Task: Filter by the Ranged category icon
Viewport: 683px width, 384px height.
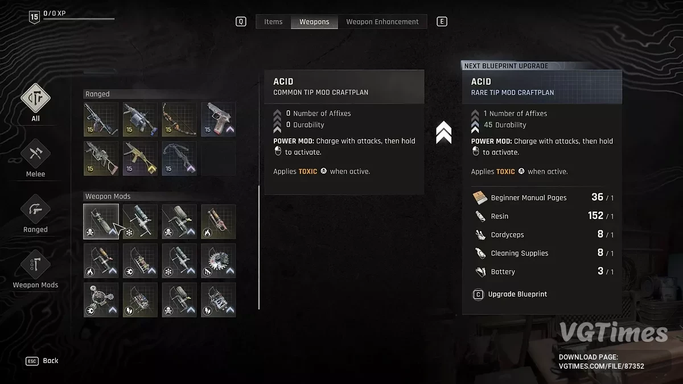Action: click(35, 209)
